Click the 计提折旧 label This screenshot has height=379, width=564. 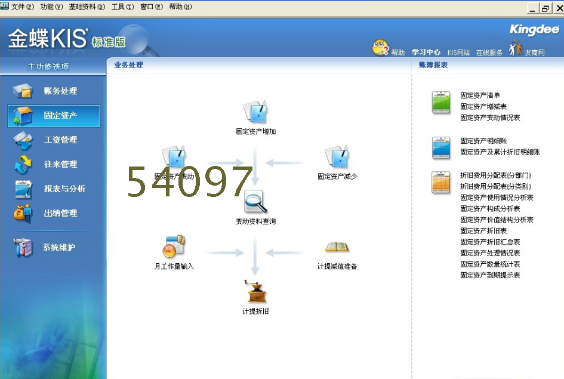pos(255,312)
